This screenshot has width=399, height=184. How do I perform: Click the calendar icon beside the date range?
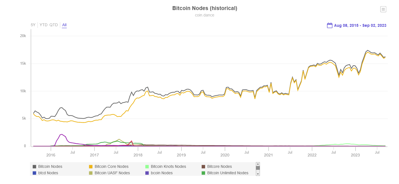point(330,25)
